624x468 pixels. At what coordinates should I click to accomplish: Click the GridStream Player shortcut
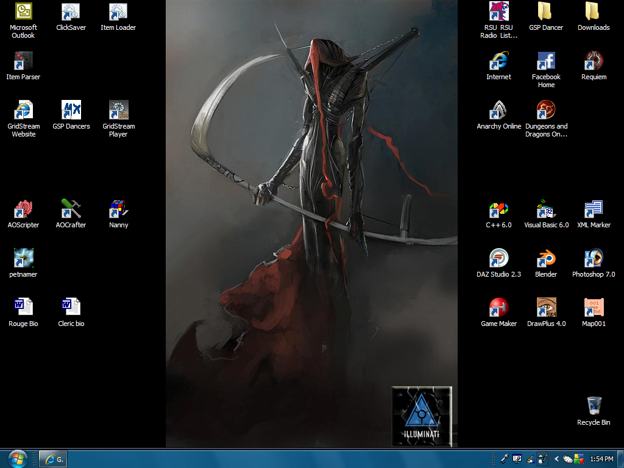pos(118,111)
